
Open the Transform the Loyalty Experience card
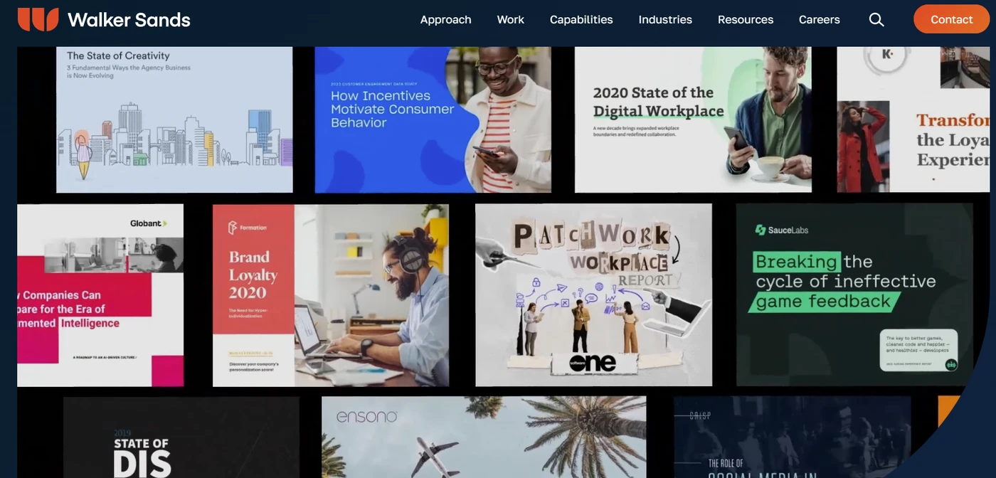point(913,119)
